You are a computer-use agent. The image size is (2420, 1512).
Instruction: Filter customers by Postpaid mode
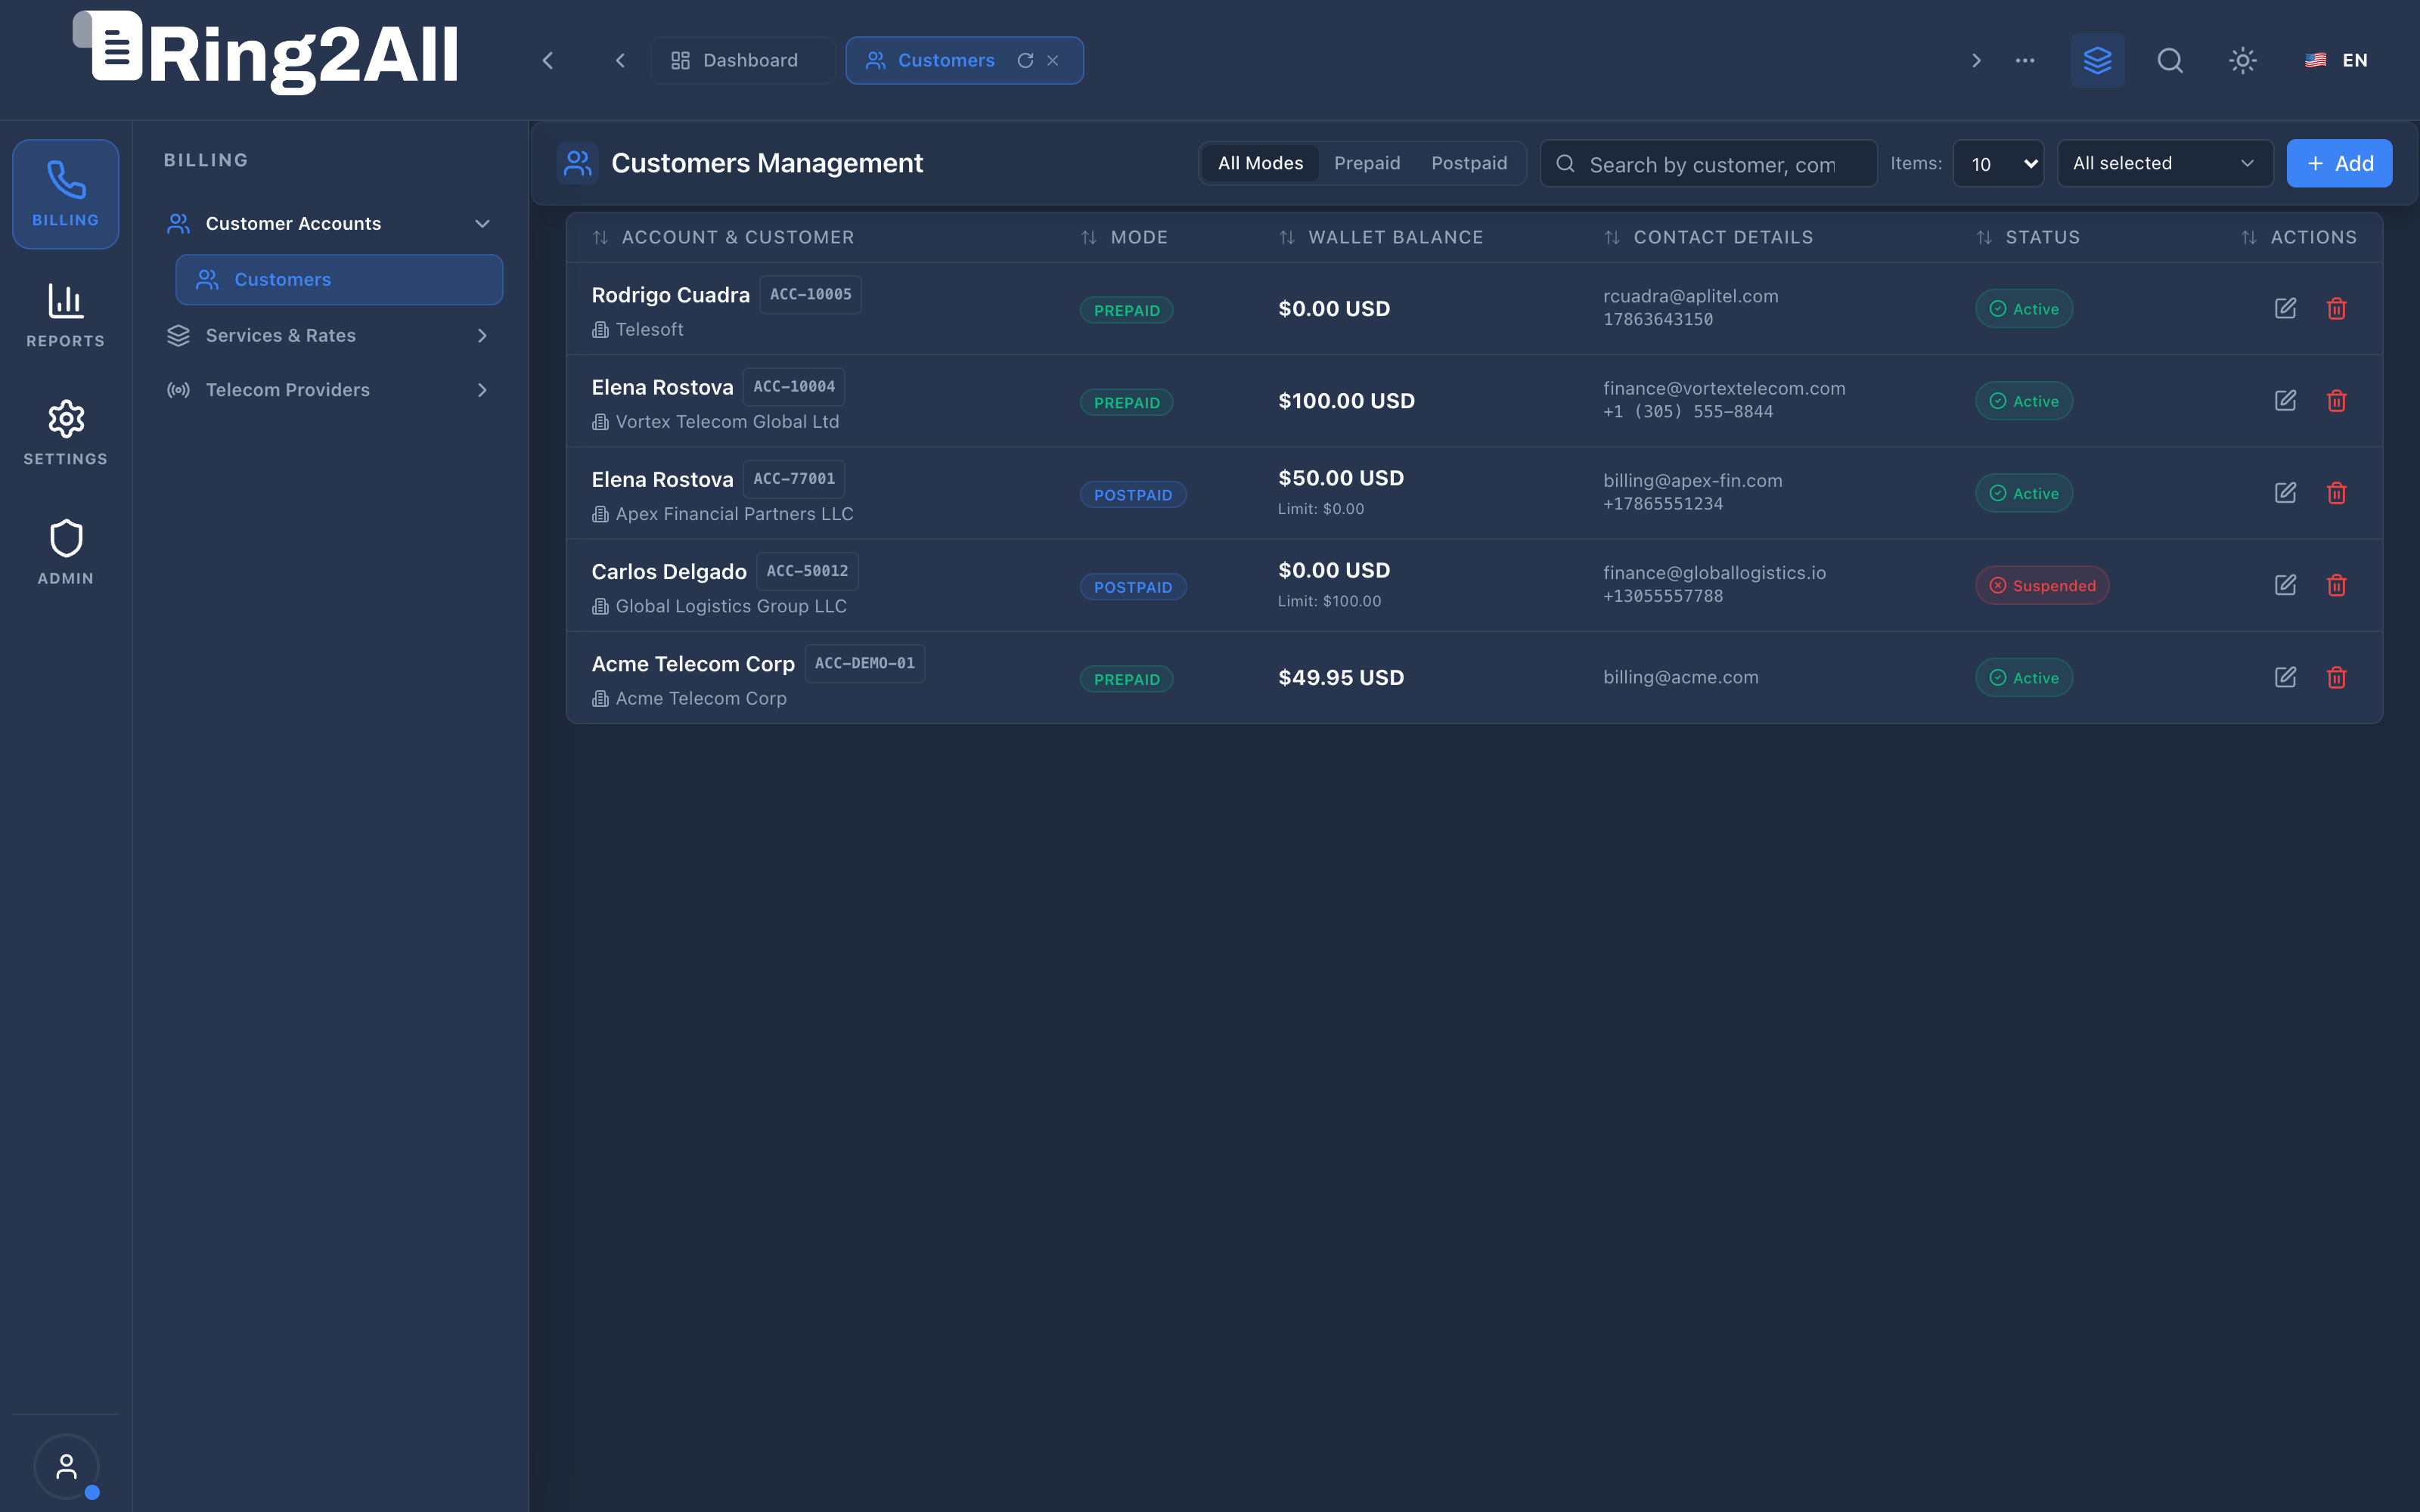click(1469, 163)
